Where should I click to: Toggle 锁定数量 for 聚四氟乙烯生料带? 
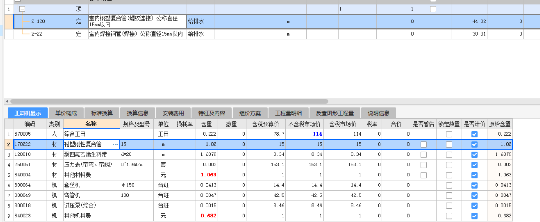449,155
